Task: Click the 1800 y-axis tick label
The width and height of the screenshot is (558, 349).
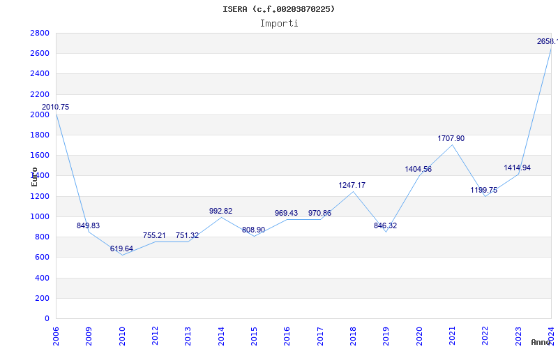Action: [x=40, y=135]
